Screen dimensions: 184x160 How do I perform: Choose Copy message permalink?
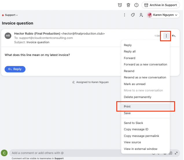tap(146, 136)
